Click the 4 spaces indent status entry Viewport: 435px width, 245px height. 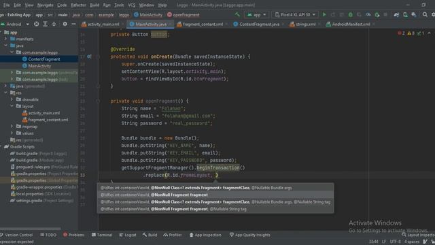pyautogui.click(x=412, y=242)
